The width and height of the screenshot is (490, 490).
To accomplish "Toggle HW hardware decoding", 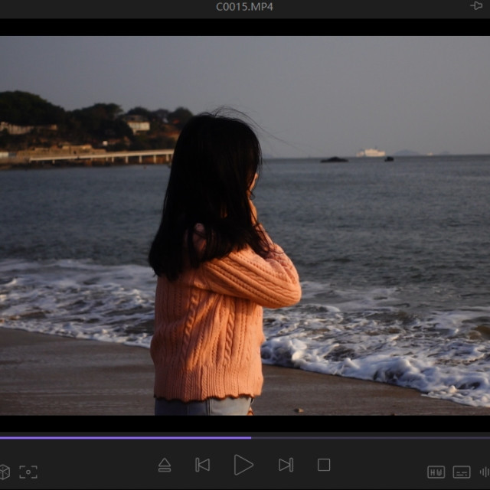I will coord(436,472).
